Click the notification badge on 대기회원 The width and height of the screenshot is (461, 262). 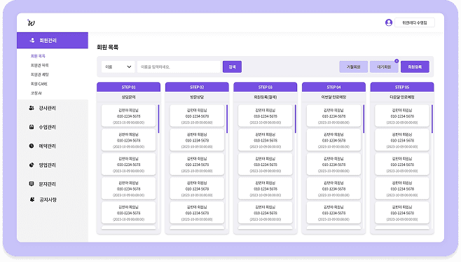[x=397, y=61]
